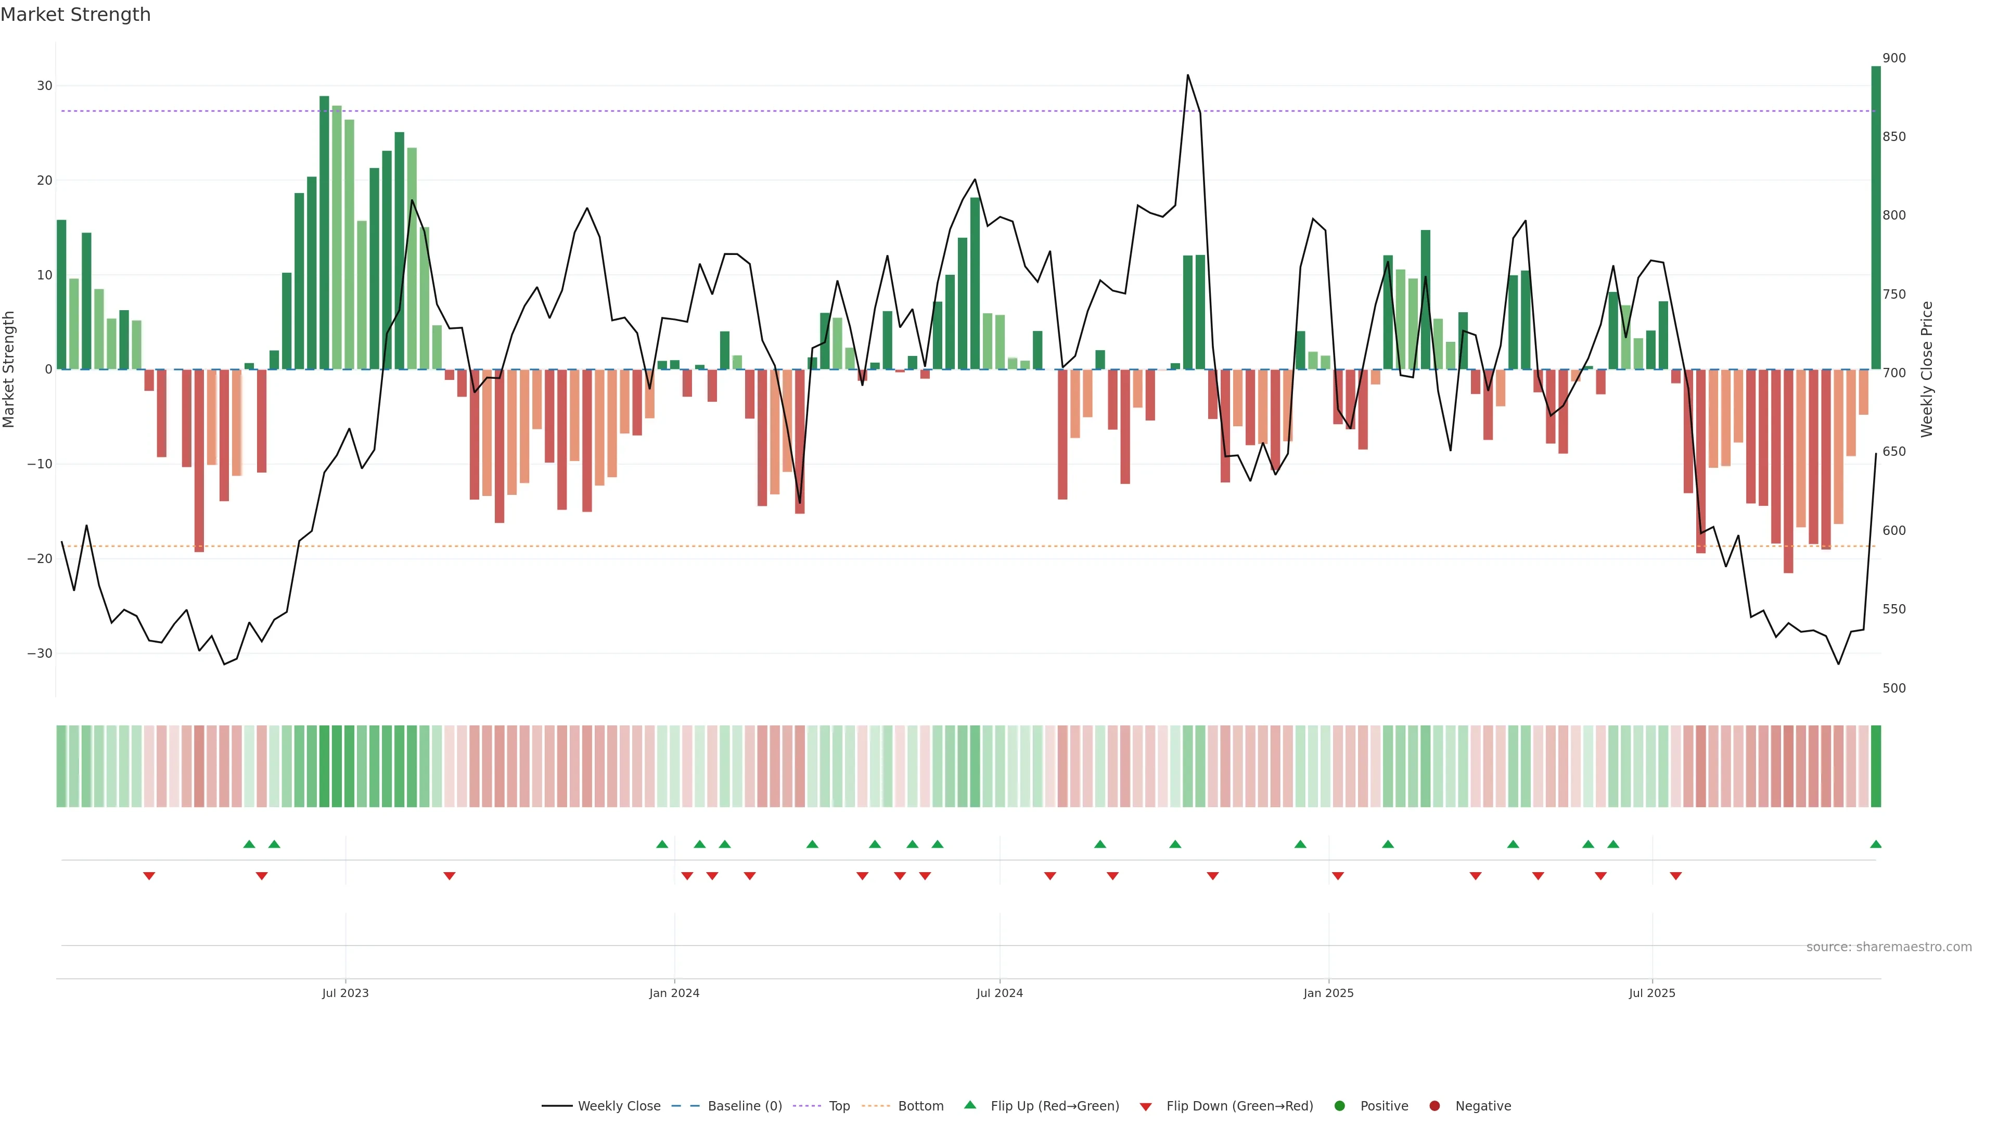
Task: Click the last green flip-up marker at far right
Action: [1875, 844]
